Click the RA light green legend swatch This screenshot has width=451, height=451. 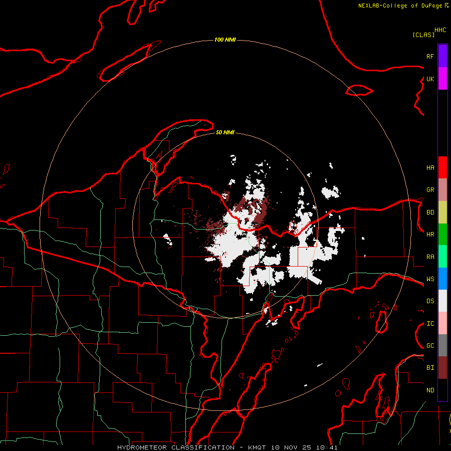pyautogui.click(x=442, y=257)
